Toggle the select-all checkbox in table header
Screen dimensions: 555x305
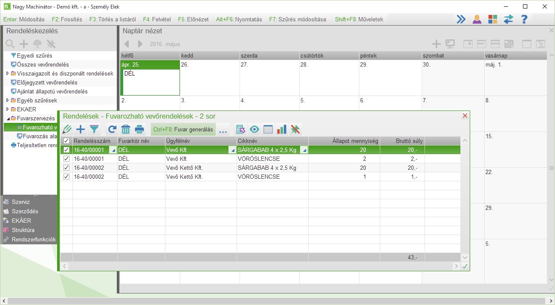click(66, 141)
